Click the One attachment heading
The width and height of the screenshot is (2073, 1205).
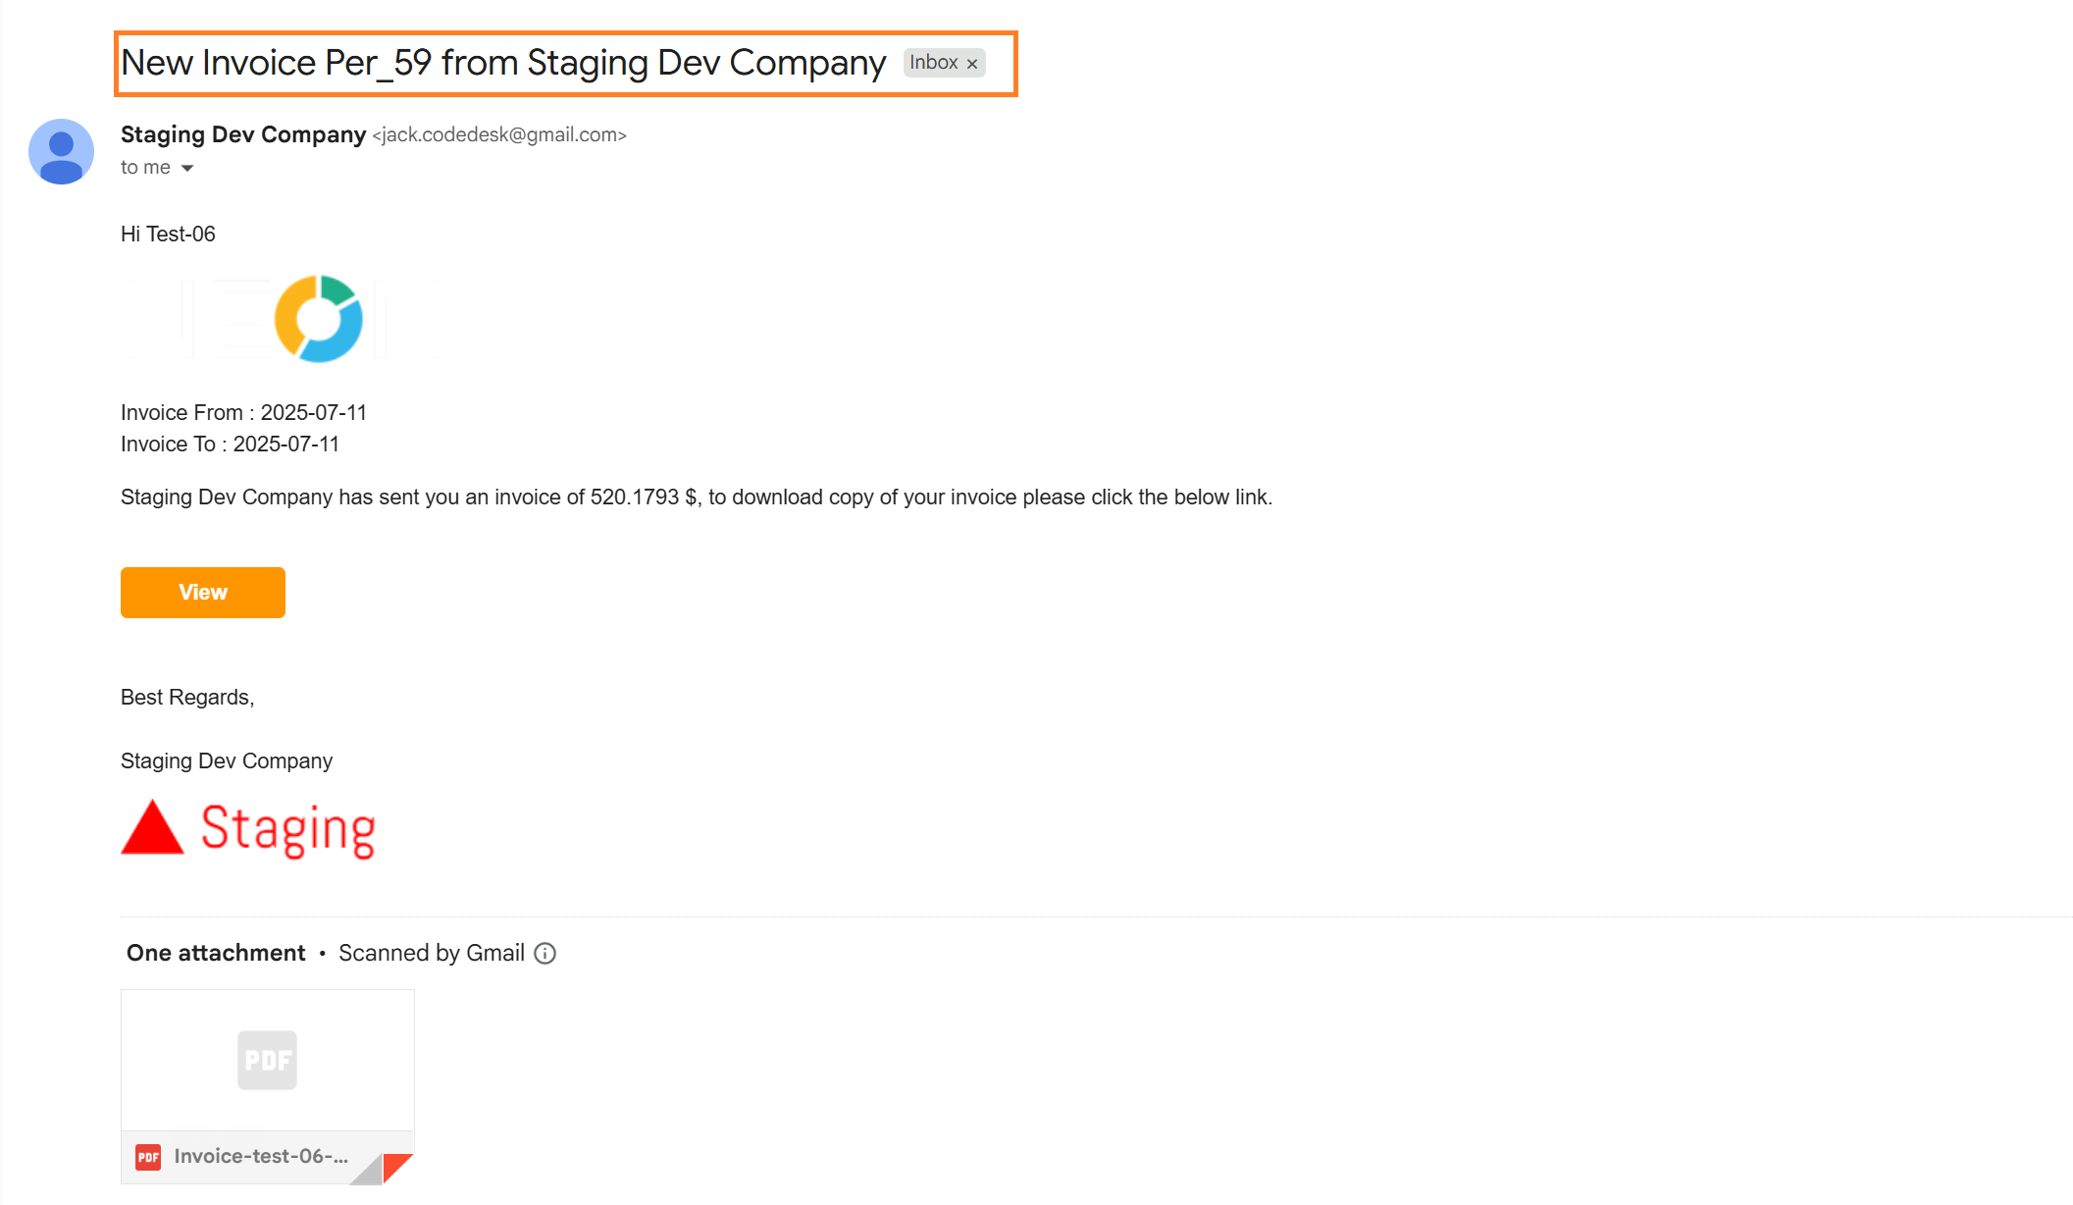tap(216, 953)
